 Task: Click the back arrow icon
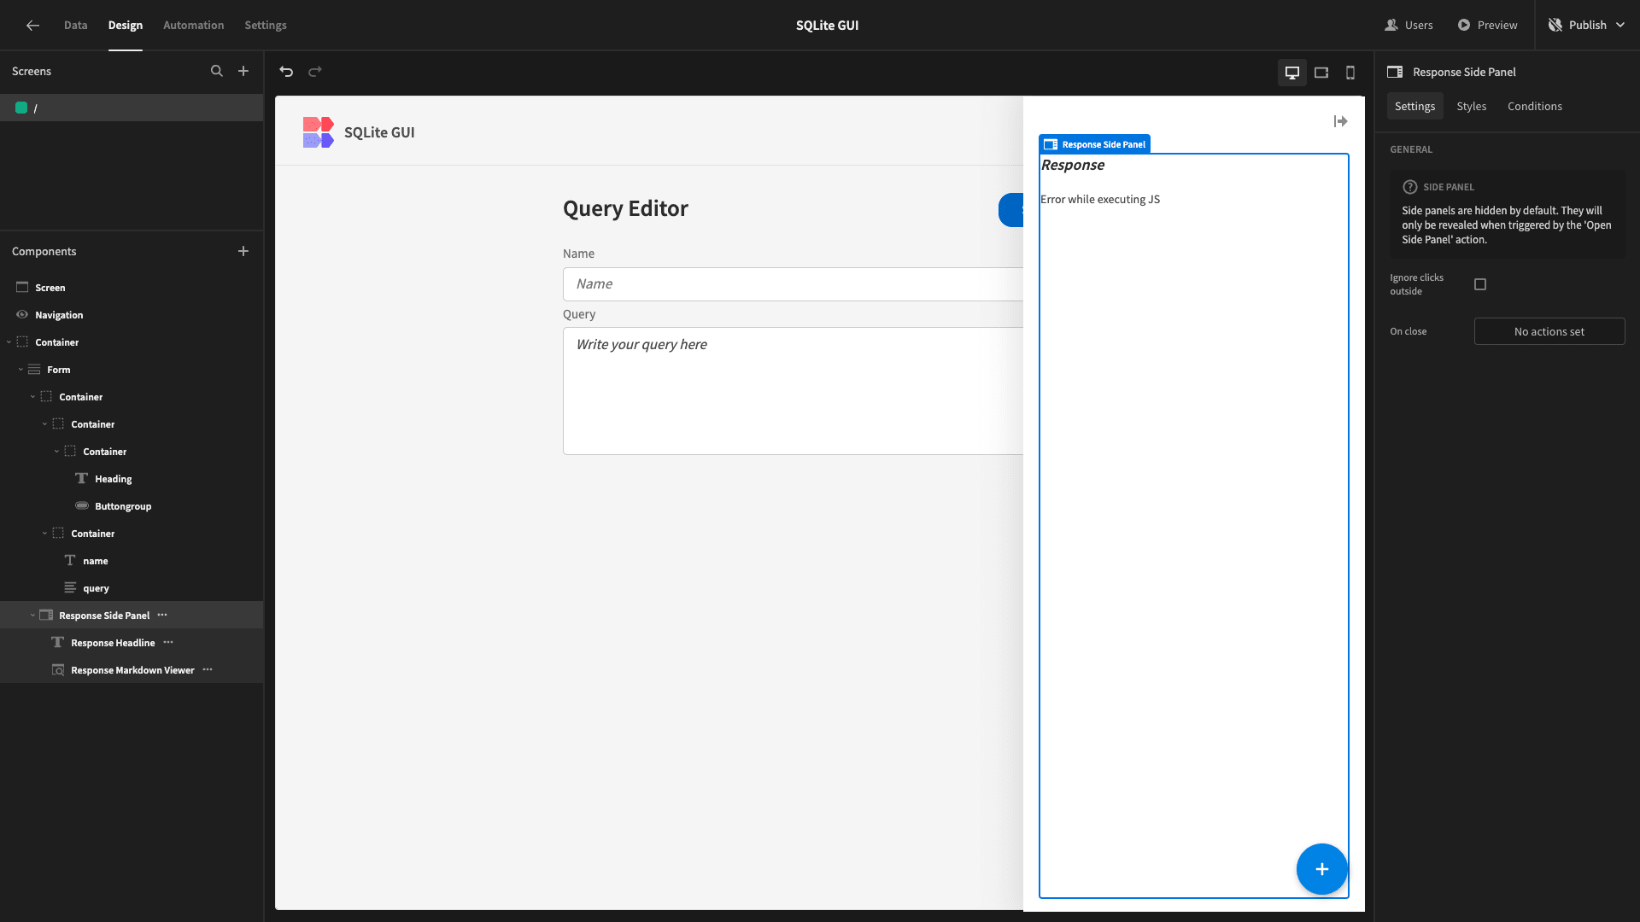pos(32,25)
